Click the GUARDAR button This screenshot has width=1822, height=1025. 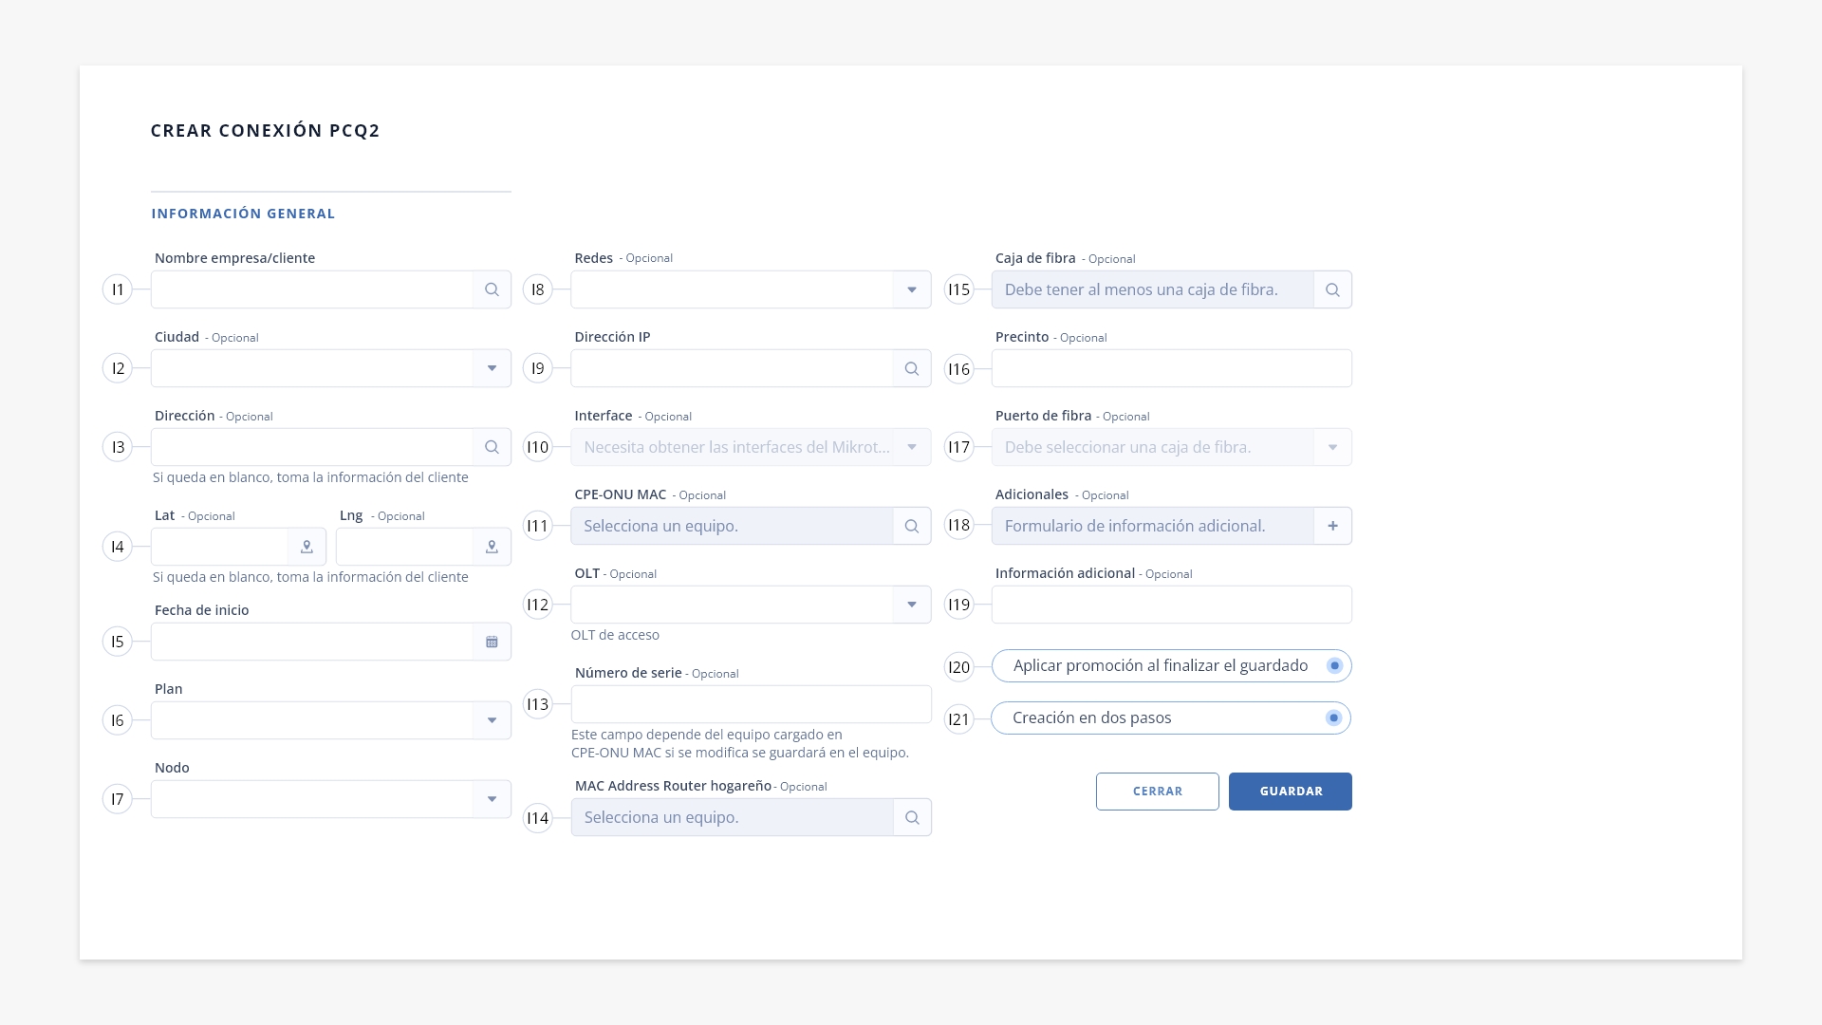1291,792
